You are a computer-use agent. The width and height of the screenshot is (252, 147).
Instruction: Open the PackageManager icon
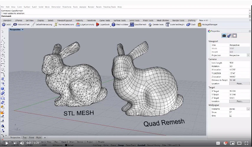pos(199,24)
